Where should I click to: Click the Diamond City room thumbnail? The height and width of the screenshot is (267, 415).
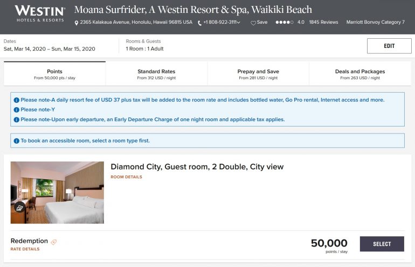(x=57, y=192)
